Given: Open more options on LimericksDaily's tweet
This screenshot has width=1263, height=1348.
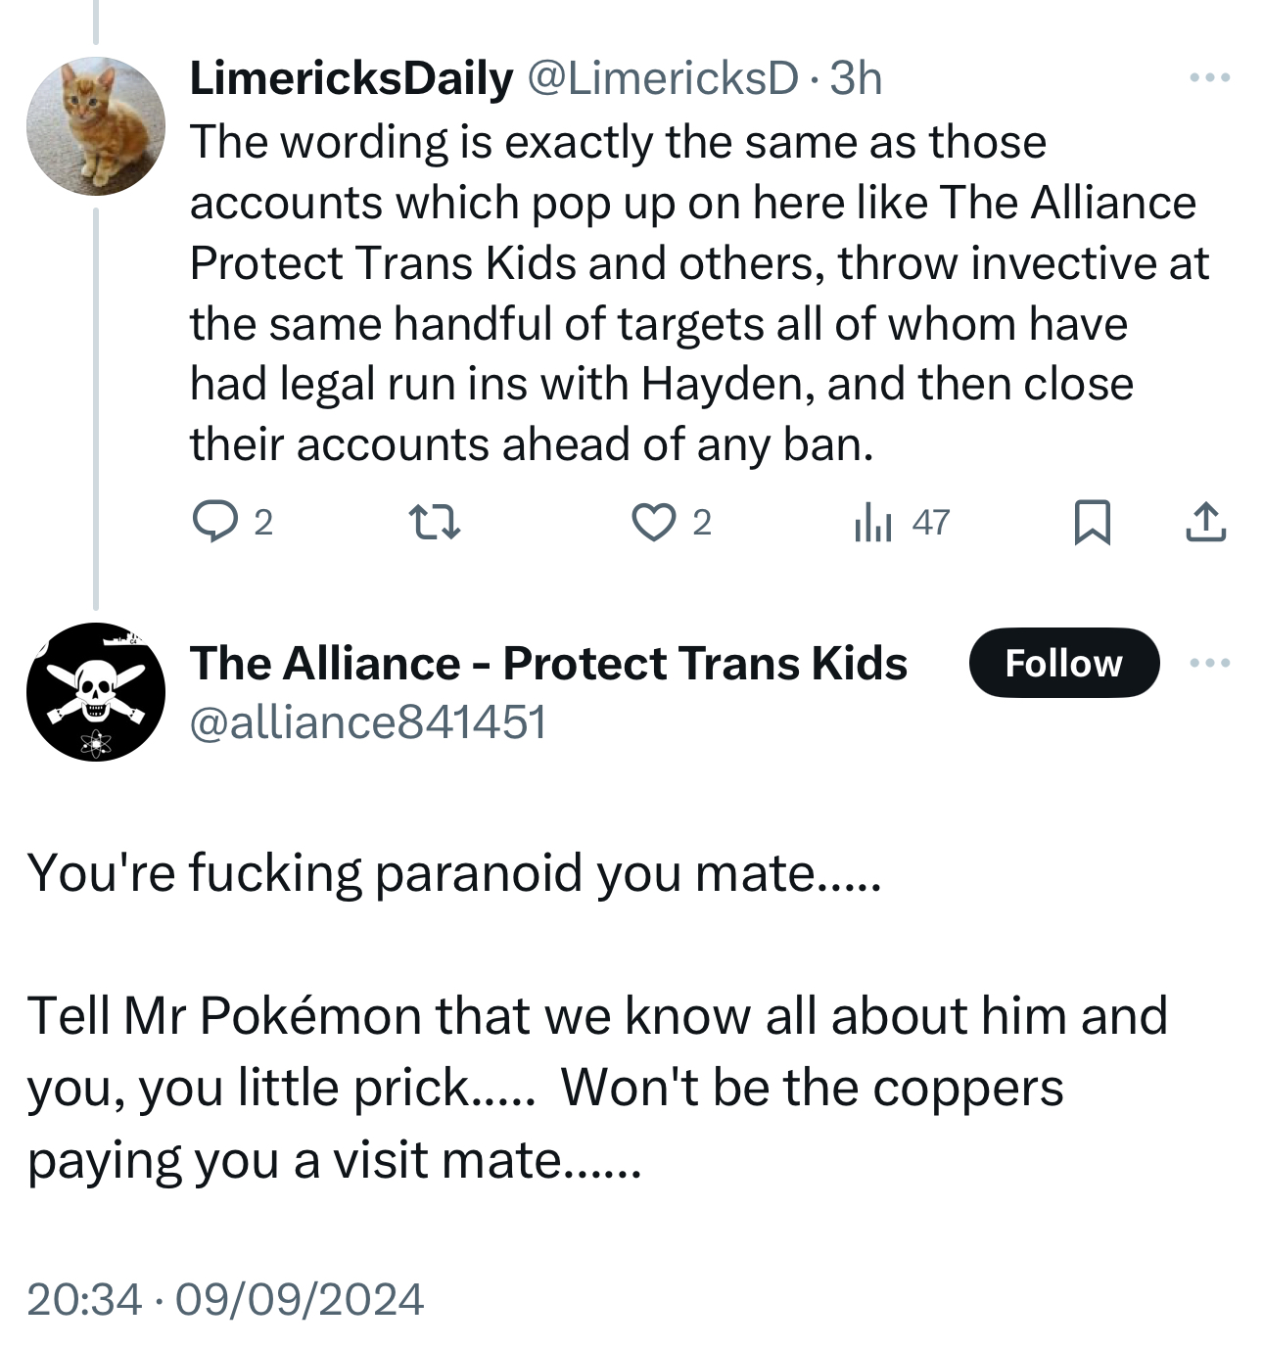Looking at the screenshot, I should 1209,77.
